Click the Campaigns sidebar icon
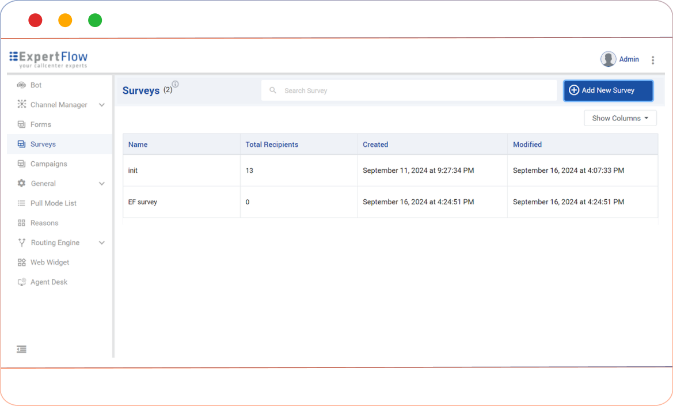 point(21,164)
